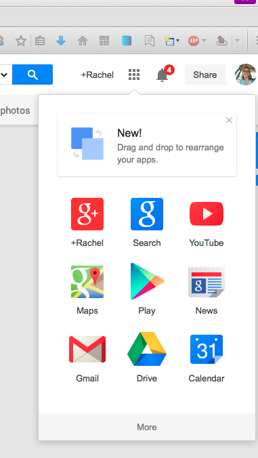258x458 pixels.
Task: Open downloads via the blue arrow icon
Action: pos(61,41)
